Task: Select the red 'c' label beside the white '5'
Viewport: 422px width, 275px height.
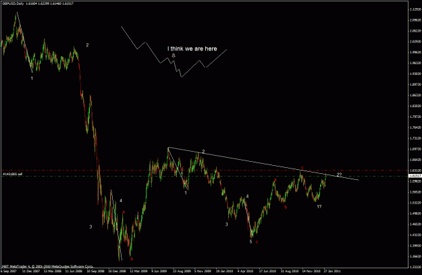Action: tap(257, 242)
